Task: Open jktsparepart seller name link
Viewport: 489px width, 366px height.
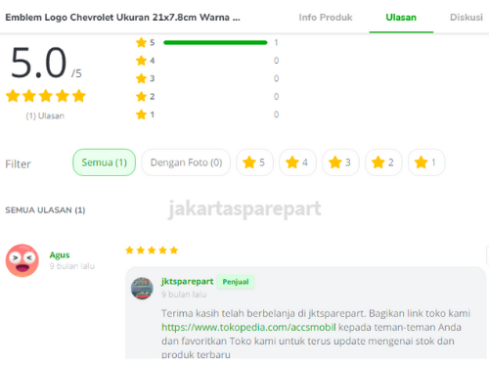Action: (x=187, y=281)
